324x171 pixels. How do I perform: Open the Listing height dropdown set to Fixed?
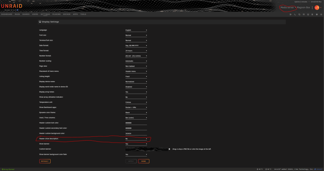pos(136,77)
